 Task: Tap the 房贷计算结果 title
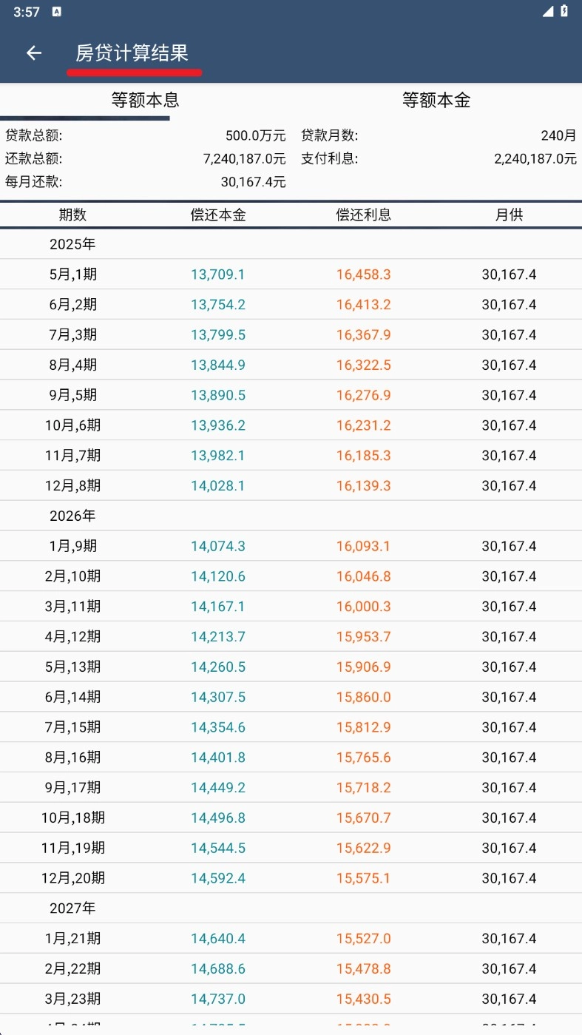pos(132,53)
